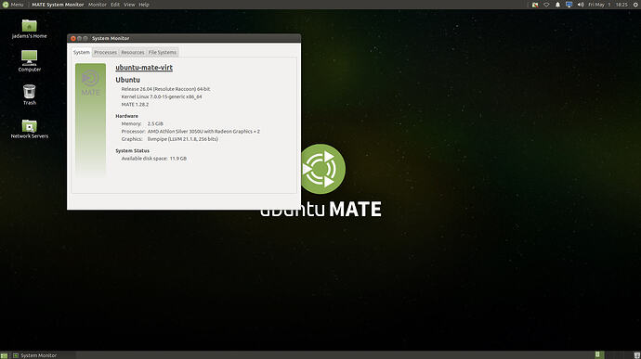Screen dimensions: 641x359
Task: Open jadams's Home desktop folder icon
Action: click(29, 29)
